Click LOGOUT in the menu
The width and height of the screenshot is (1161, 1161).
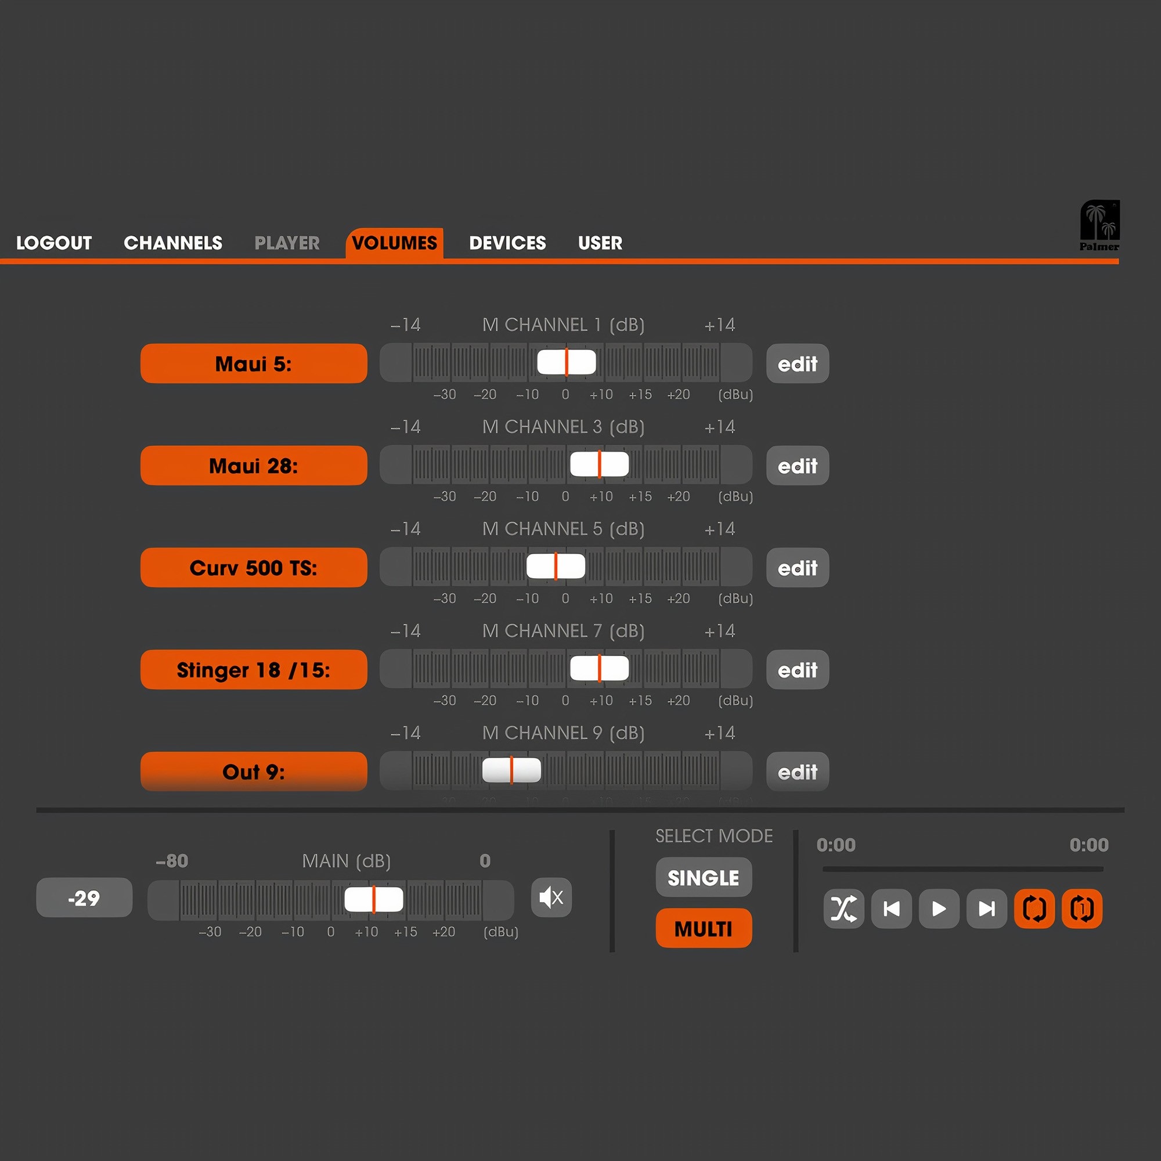(x=54, y=243)
